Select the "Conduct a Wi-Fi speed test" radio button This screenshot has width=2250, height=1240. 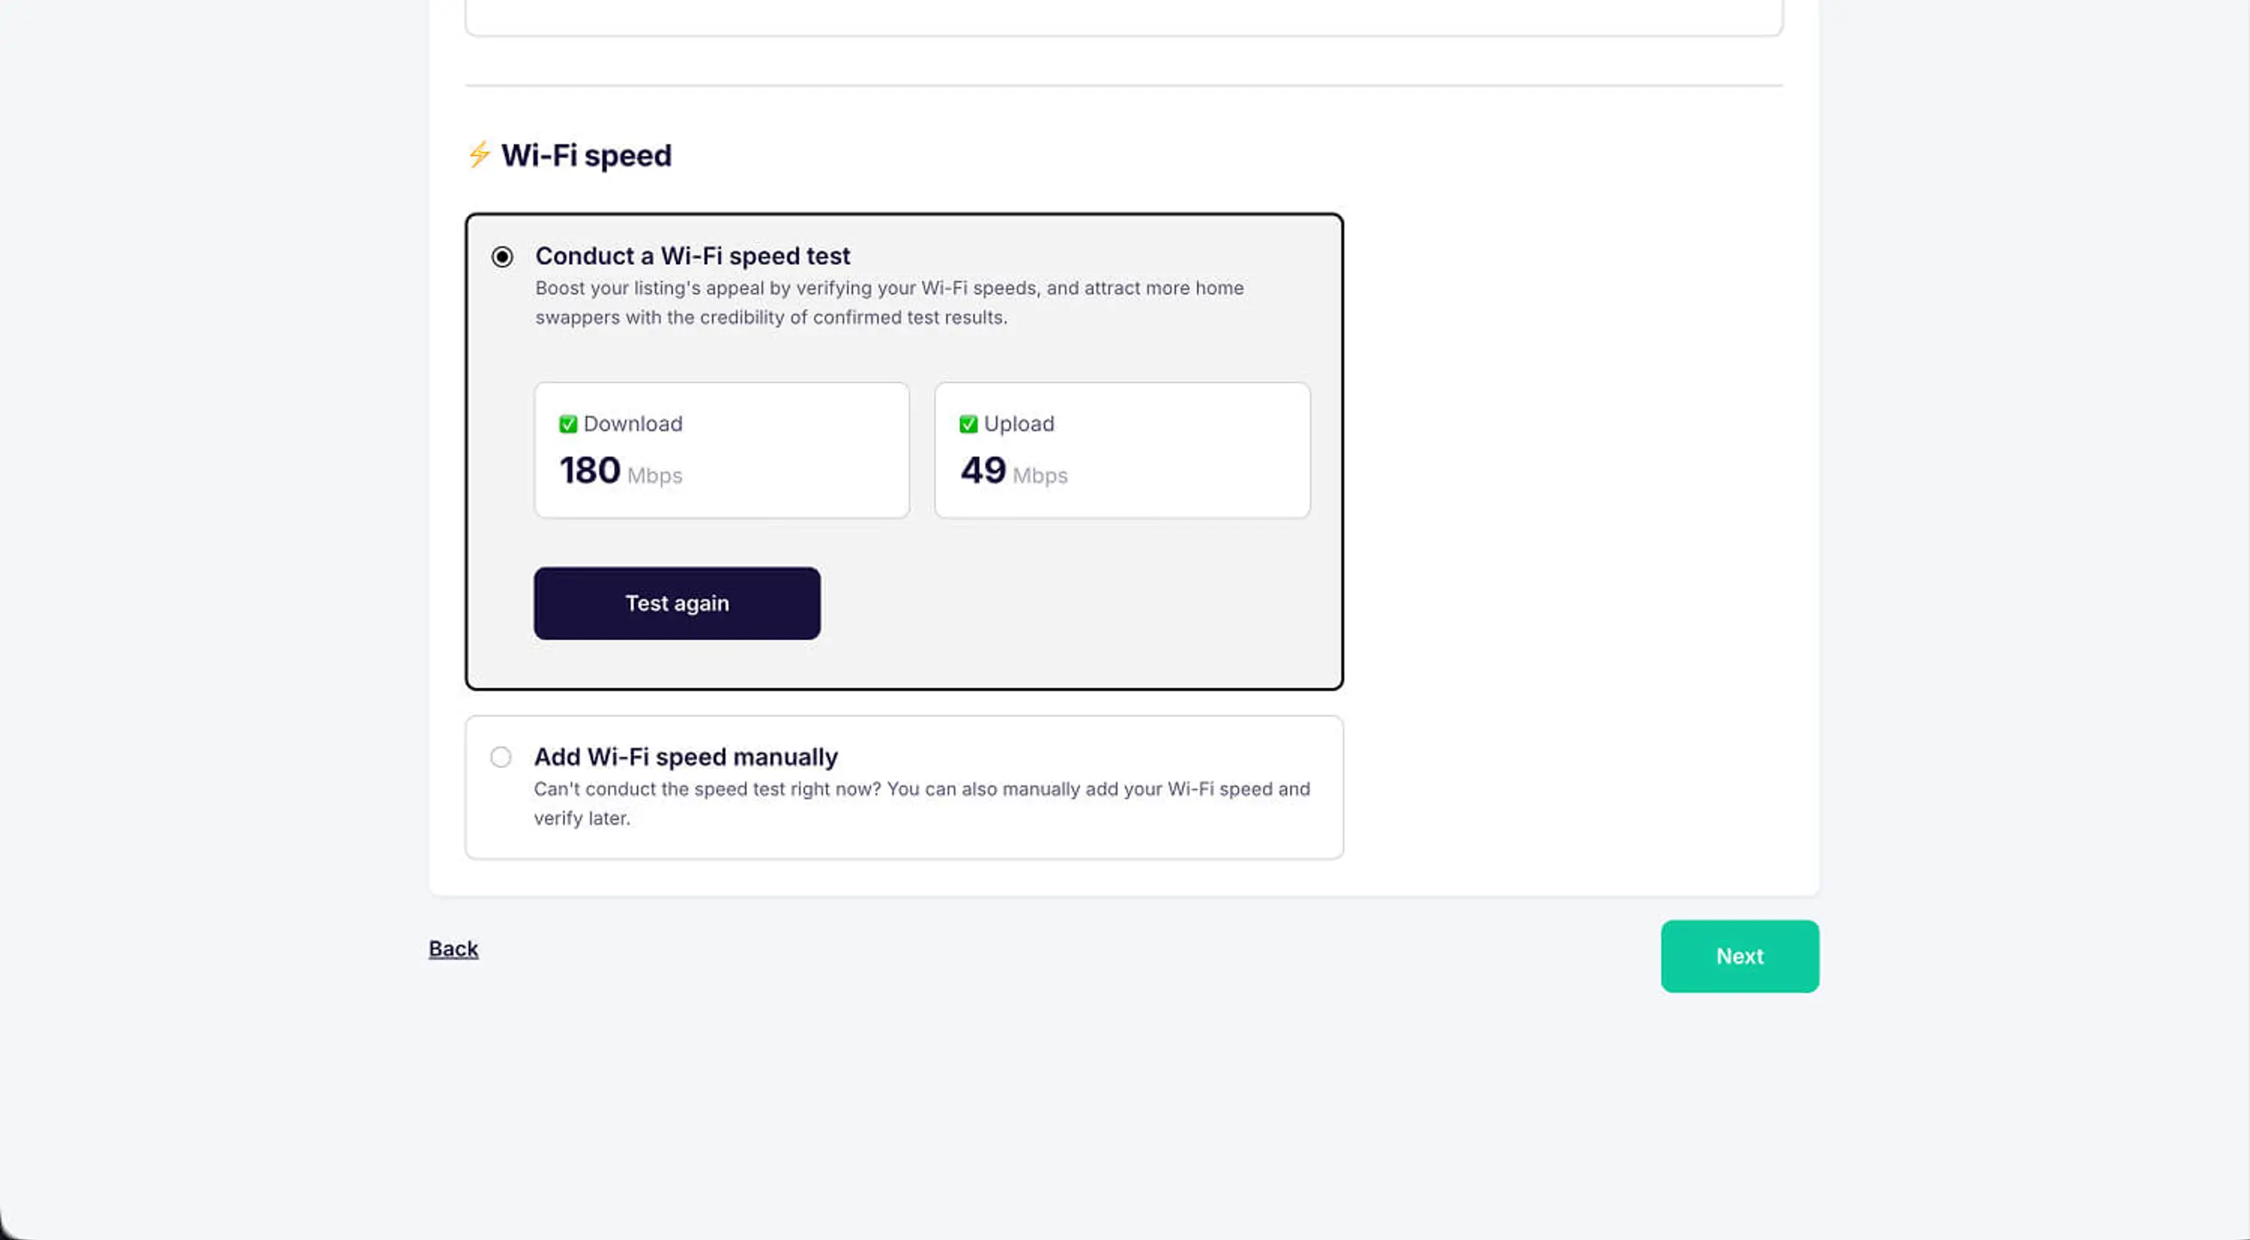point(502,257)
